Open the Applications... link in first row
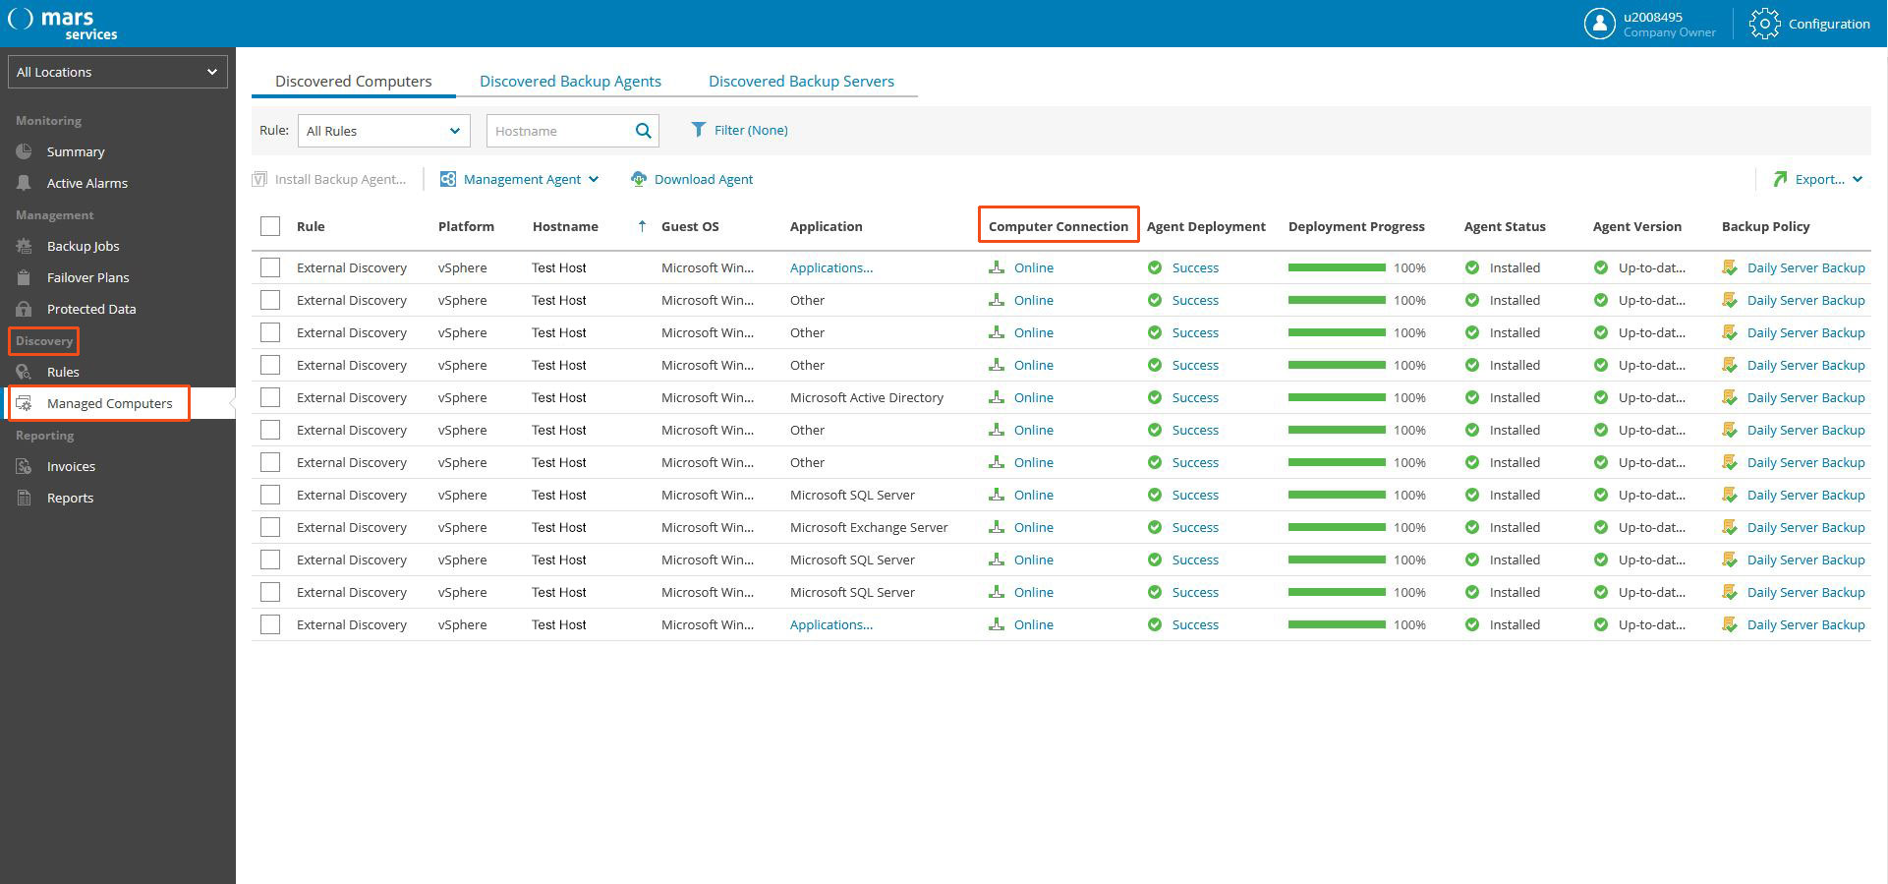The height and width of the screenshot is (884, 1888). pos(831,267)
